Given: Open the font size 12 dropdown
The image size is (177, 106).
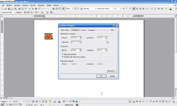Looking at the screenshot, I should tap(120, 9).
